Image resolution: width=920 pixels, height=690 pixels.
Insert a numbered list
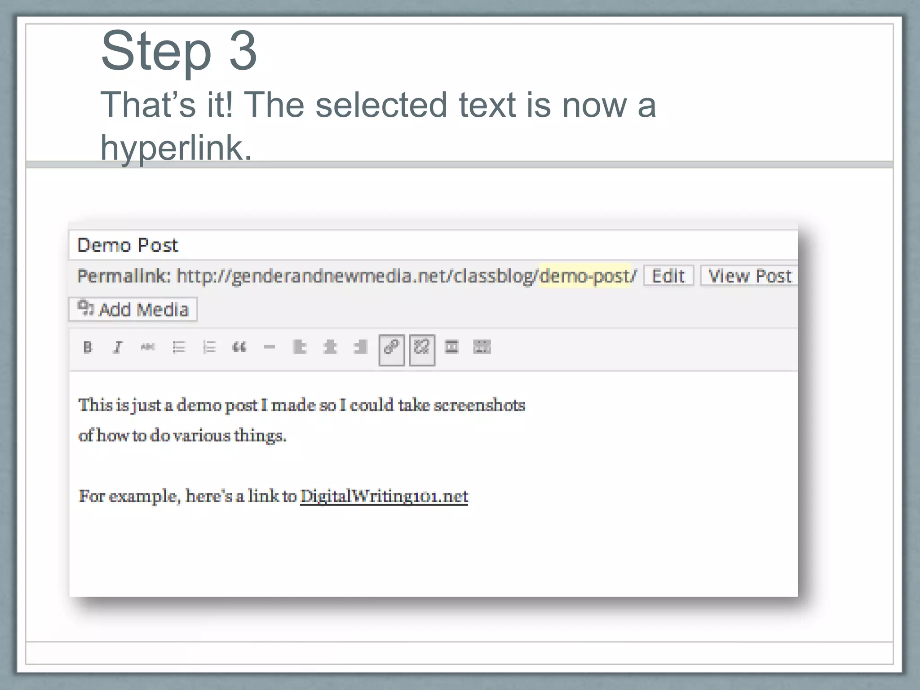click(x=209, y=347)
